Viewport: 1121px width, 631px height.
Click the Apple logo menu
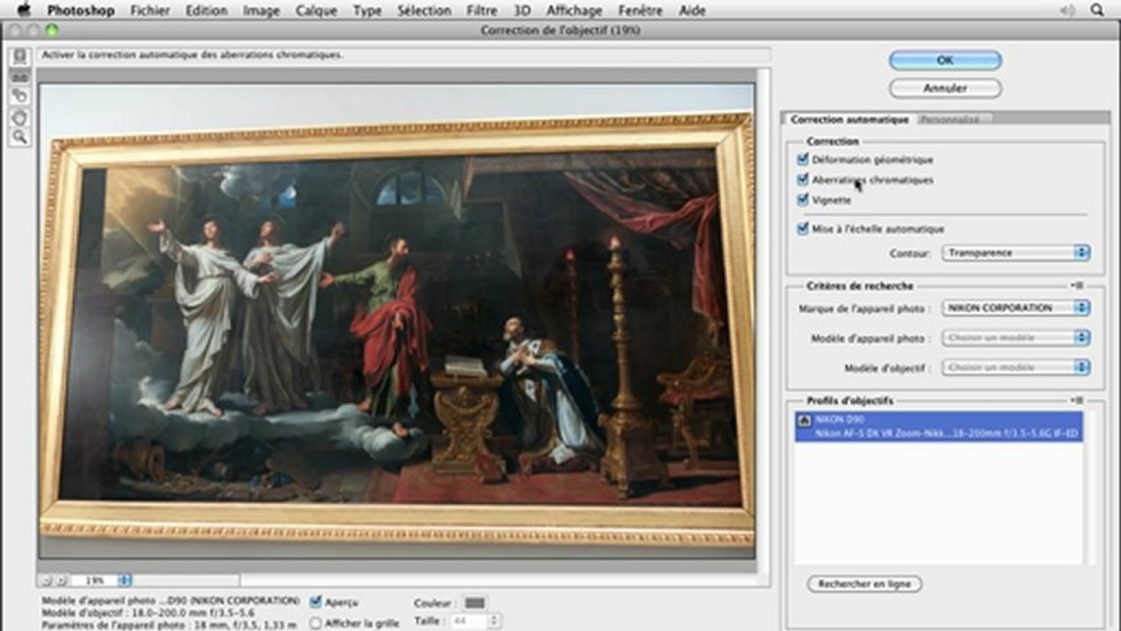[24, 11]
